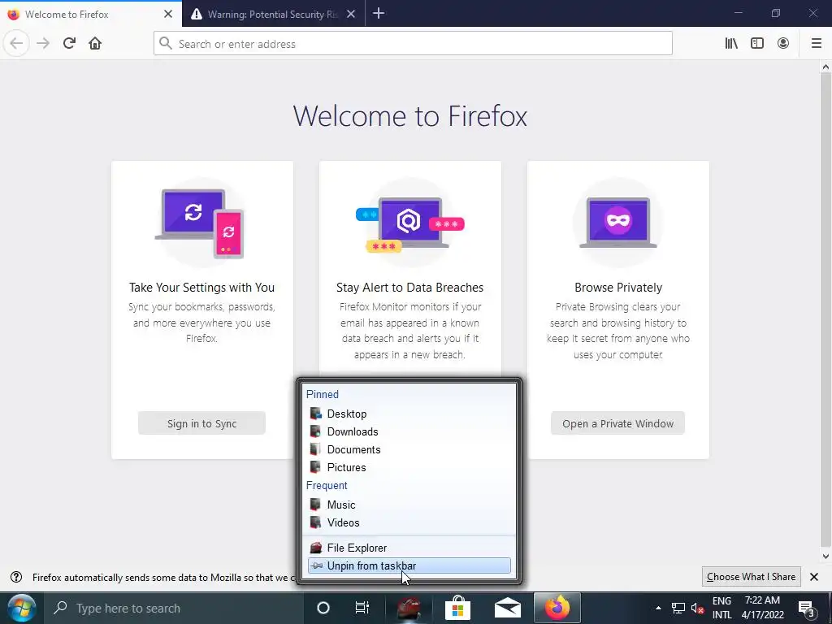832x624 pixels.
Task: Close the Potential Security Risk tab
Action: coord(351,14)
